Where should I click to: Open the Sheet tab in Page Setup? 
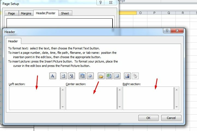(x=65, y=13)
